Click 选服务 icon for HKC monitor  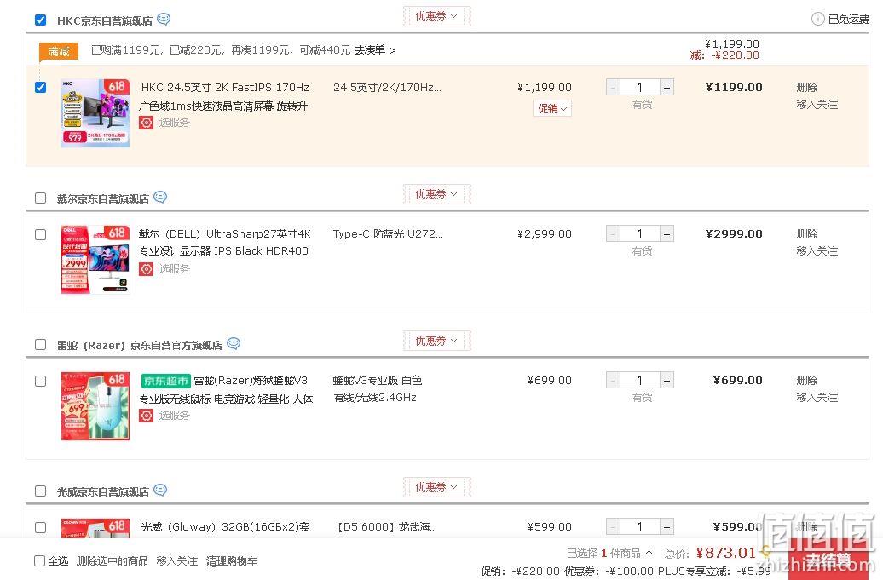[x=147, y=122]
